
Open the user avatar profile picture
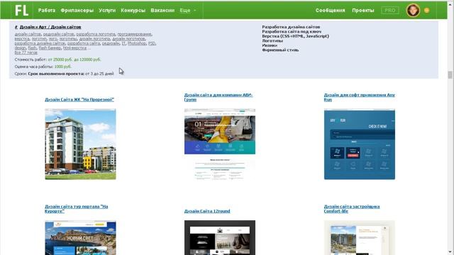point(413,11)
